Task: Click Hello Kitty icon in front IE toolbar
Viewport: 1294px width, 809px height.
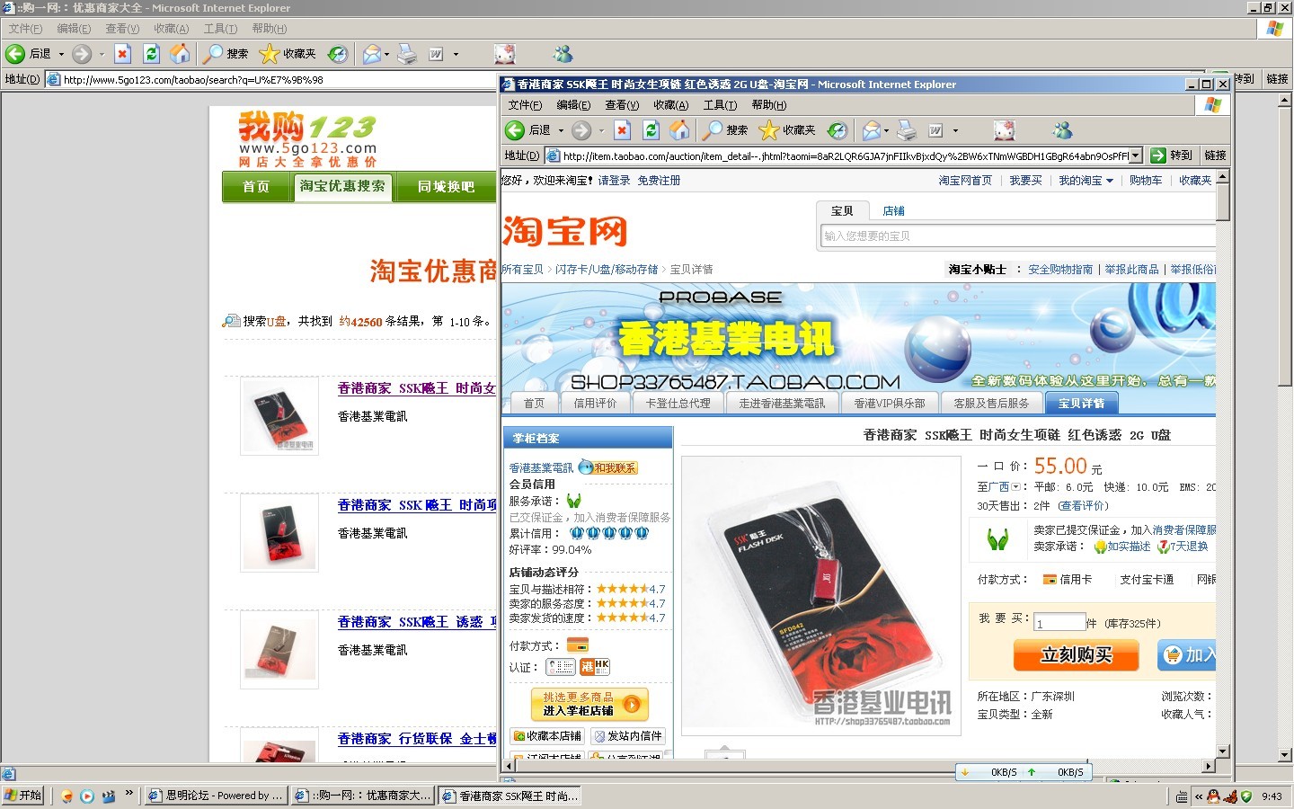Action: [1005, 130]
